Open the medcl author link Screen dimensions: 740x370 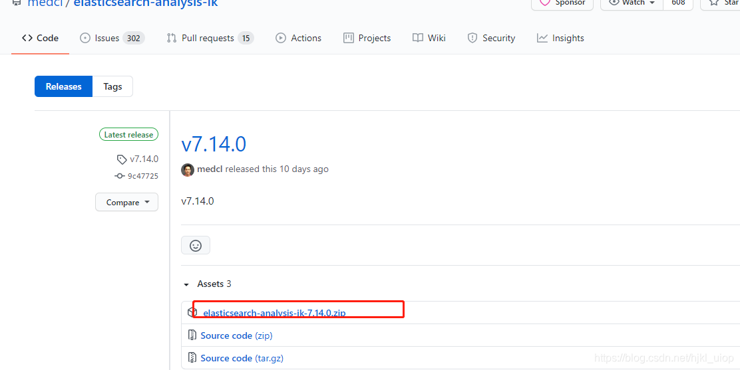click(x=210, y=169)
